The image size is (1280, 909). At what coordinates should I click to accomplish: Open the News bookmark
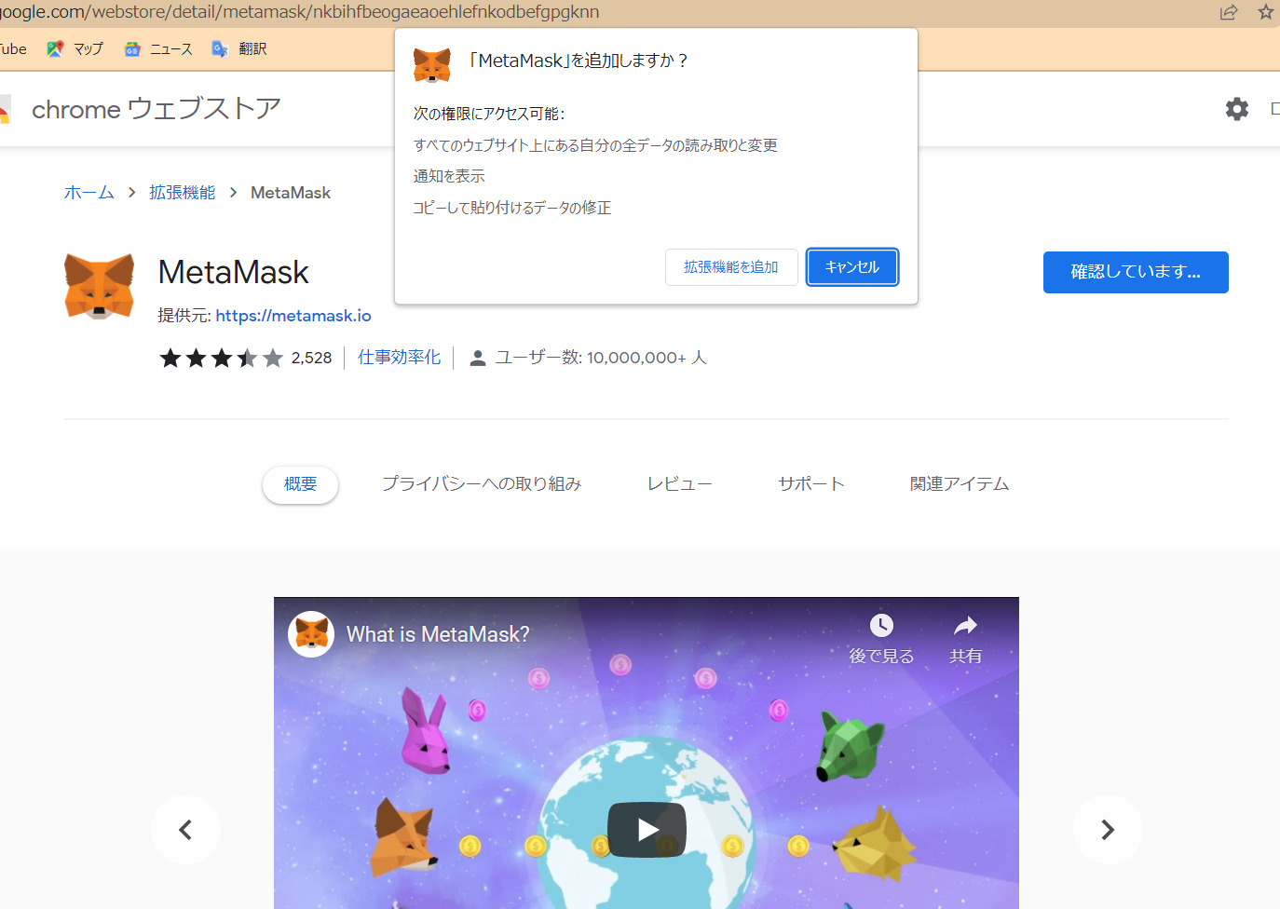pos(158,48)
